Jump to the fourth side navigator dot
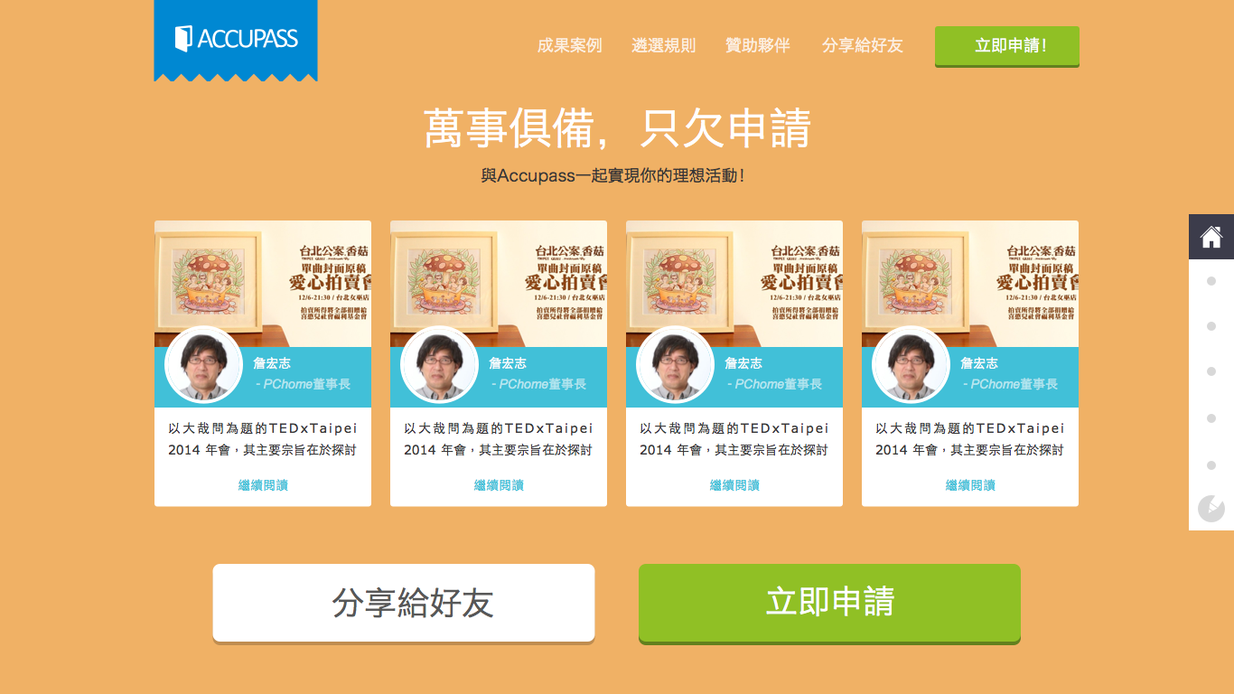1234x694 pixels. (1211, 418)
